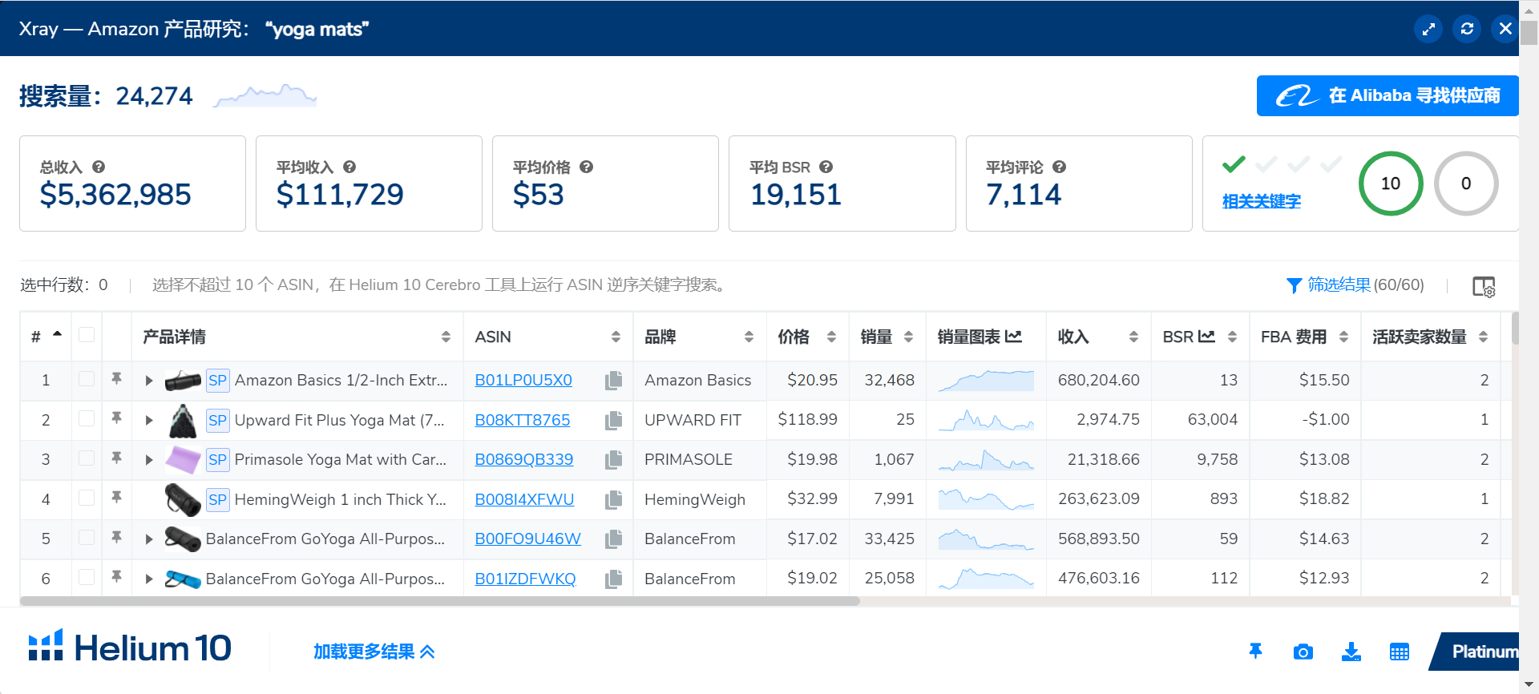Click the expand fullscreen icon in header
1539x694 pixels.
(x=1428, y=29)
